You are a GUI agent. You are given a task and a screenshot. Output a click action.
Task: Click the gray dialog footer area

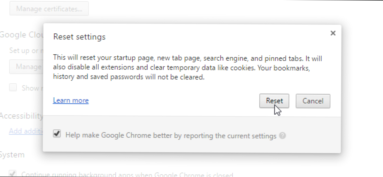tap(192, 135)
